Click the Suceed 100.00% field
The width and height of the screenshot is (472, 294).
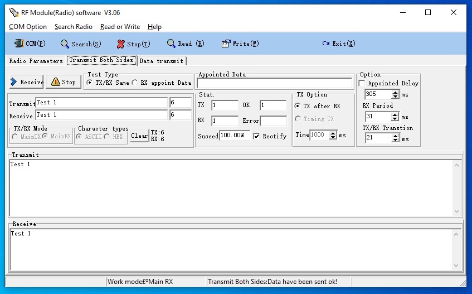[x=234, y=135]
